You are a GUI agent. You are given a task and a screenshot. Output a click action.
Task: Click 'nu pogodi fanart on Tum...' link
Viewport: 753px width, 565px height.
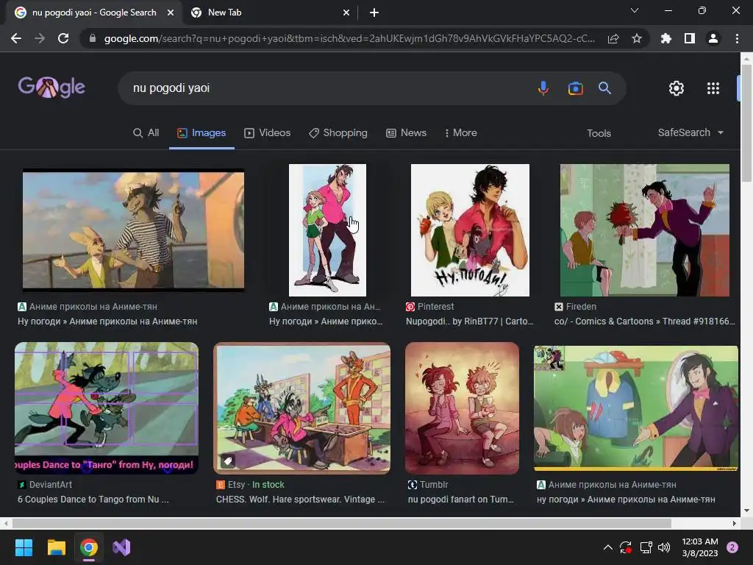460,500
